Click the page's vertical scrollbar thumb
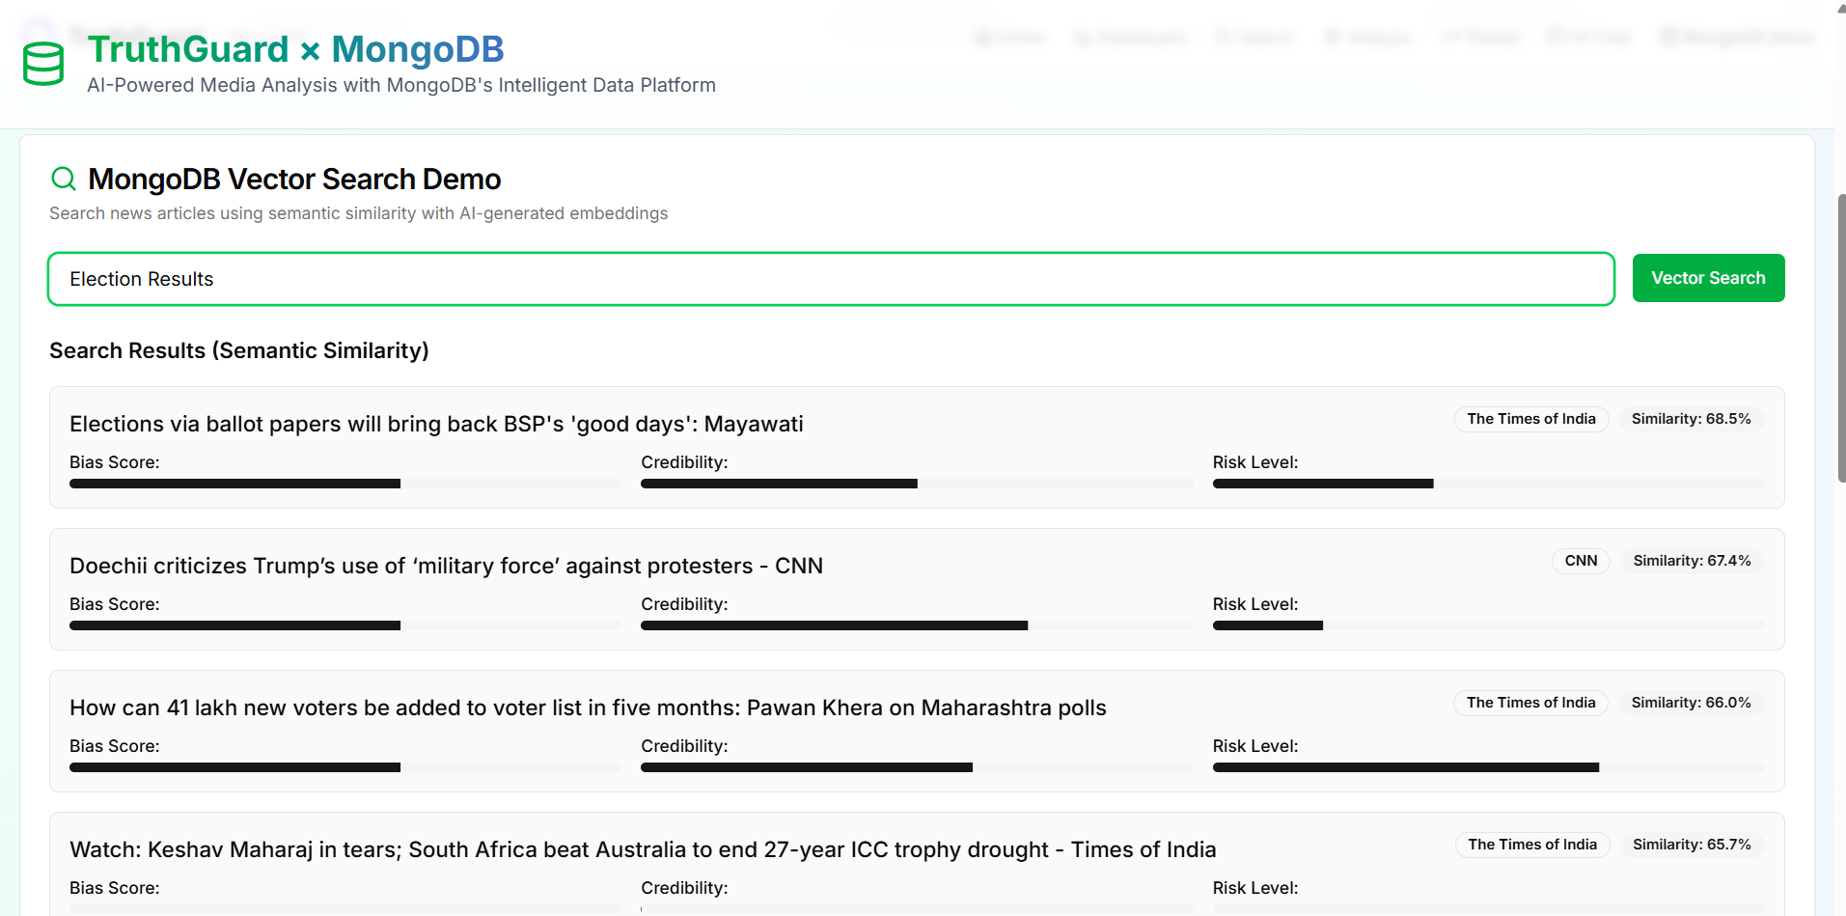Viewport: 1846px width, 916px height. (1841, 338)
